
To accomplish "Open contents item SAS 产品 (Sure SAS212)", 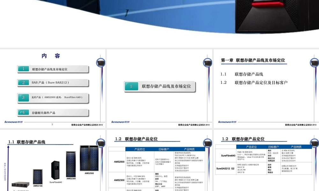I will pyautogui.click(x=53, y=83).
